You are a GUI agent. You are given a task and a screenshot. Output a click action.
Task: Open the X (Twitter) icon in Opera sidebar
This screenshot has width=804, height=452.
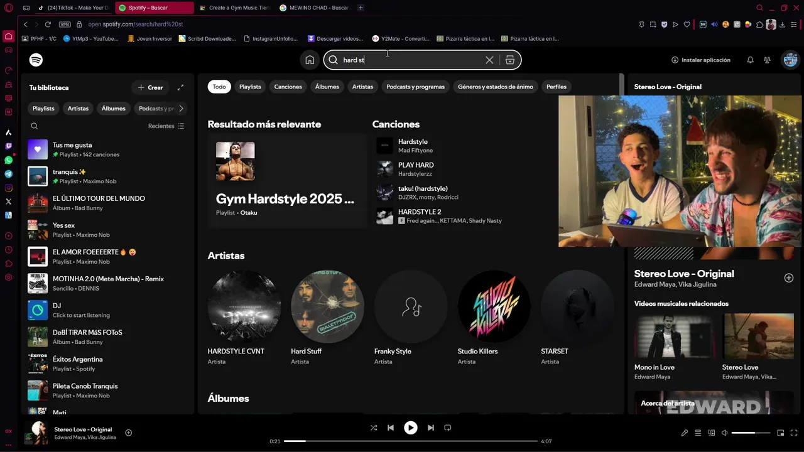[x=9, y=202]
